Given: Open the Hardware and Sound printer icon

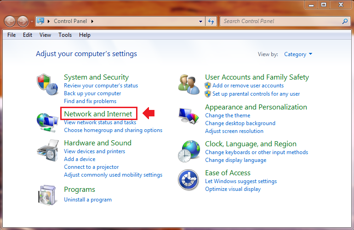Looking at the screenshot, I should coord(48,150).
